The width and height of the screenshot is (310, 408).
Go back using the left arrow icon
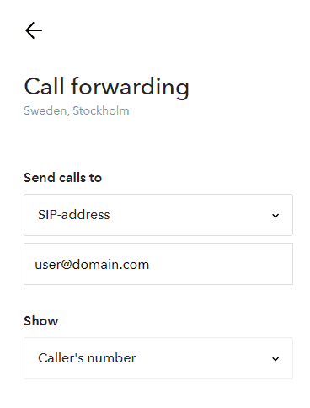(x=34, y=30)
